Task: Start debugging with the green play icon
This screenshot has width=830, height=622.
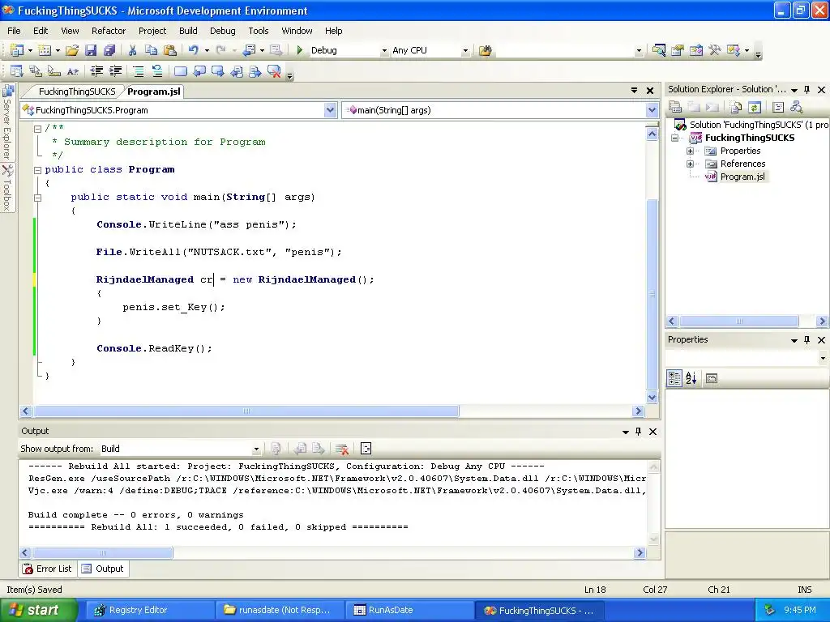Action: (300, 50)
